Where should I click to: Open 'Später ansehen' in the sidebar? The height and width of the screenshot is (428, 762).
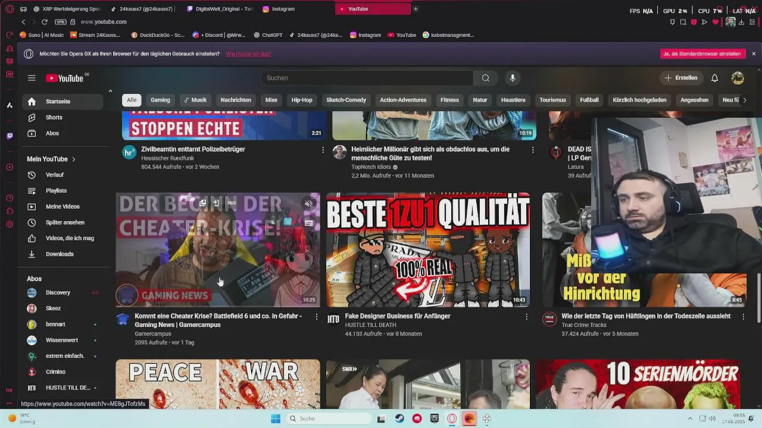63,222
